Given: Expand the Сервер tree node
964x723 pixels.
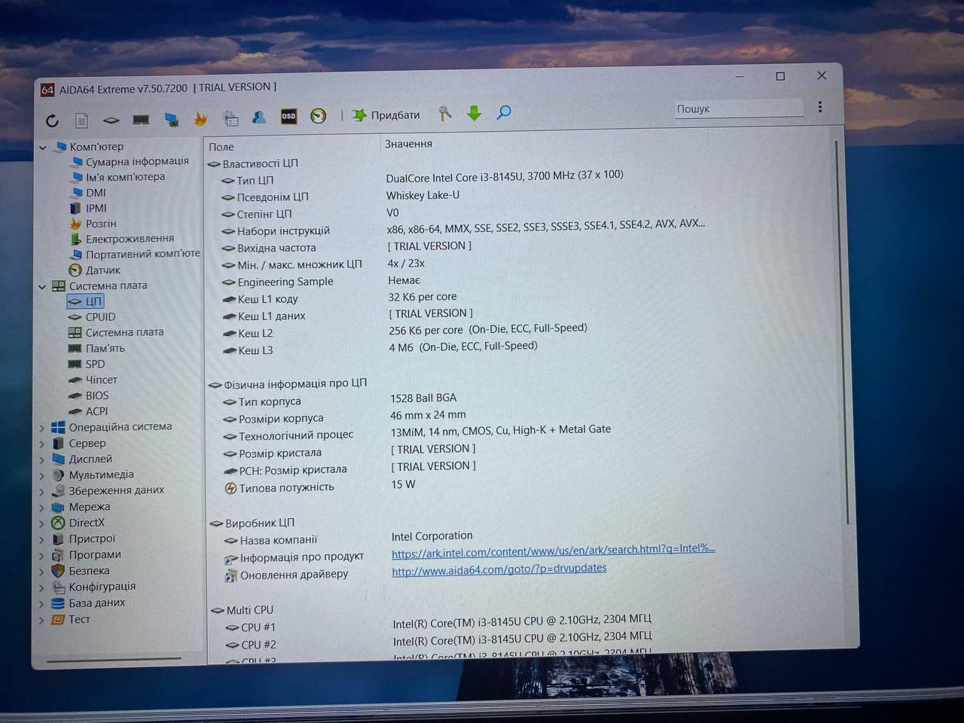Looking at the screenshot, I should 42,444.
